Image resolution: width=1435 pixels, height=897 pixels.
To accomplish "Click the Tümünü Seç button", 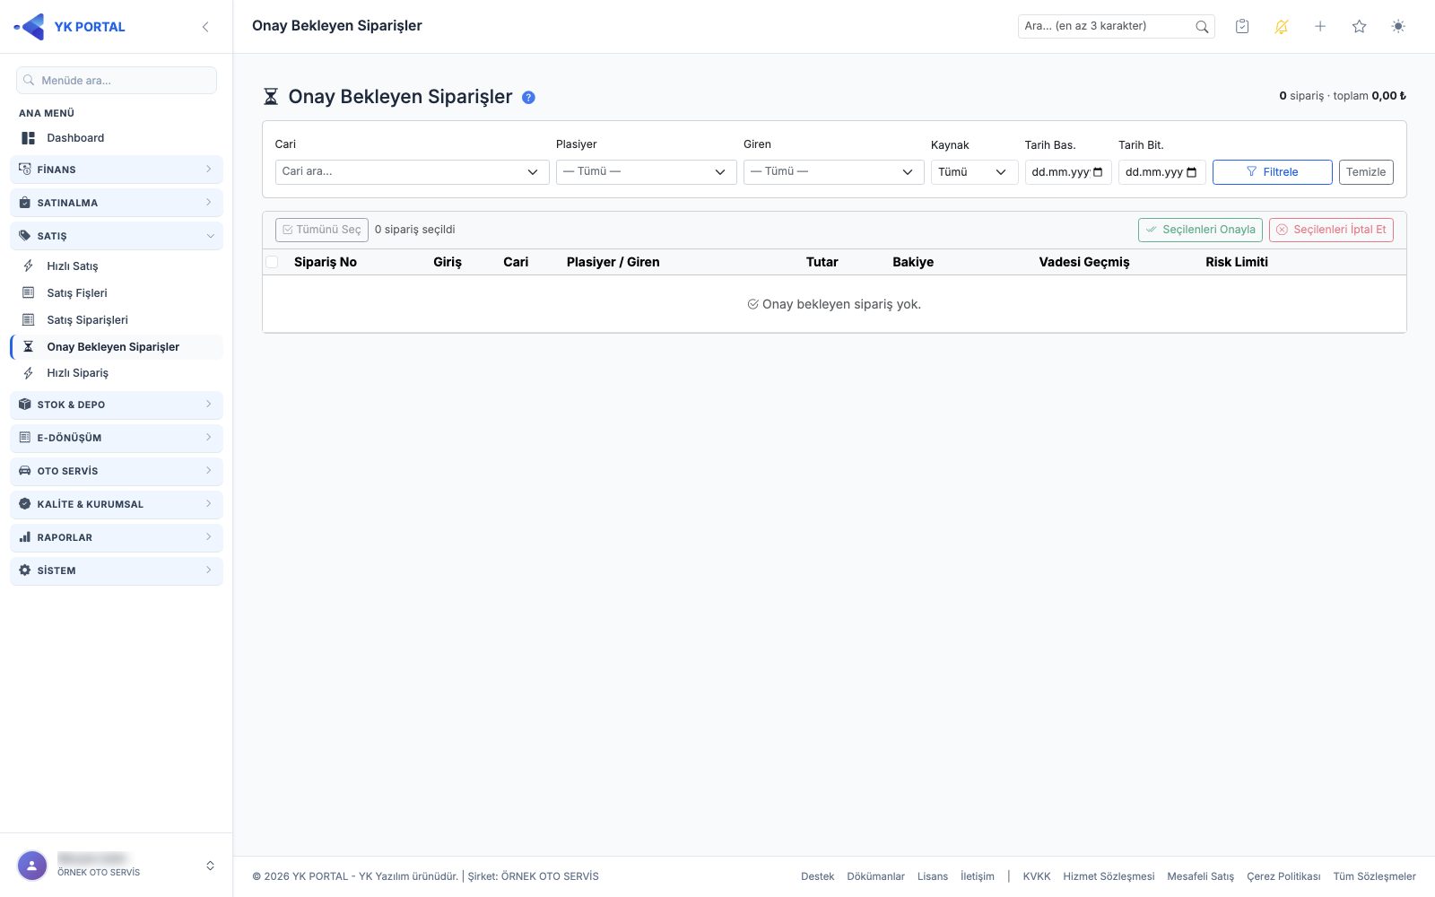I will point(322,230).
